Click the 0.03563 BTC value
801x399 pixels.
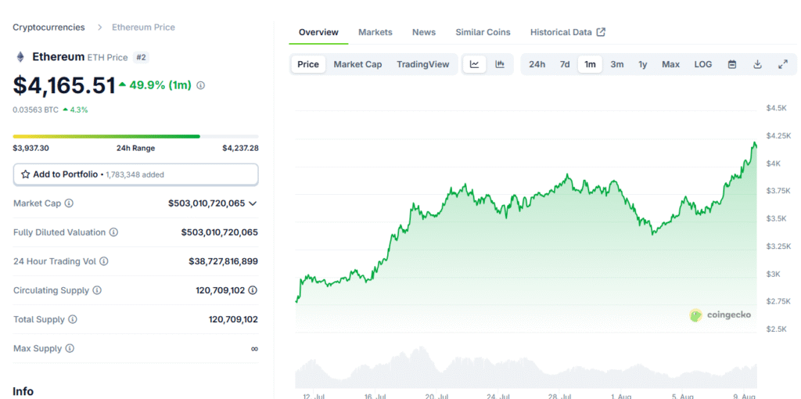[x=36, y=110]
